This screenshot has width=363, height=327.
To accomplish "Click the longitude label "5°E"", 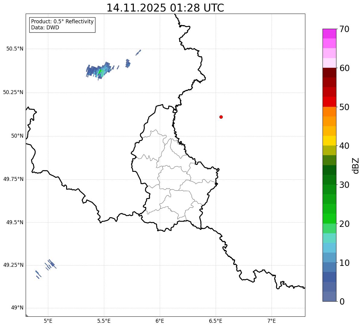I will click(x=48, y=321).
